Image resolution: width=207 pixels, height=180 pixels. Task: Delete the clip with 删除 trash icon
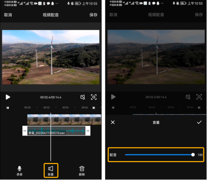(x=82, y=171)
